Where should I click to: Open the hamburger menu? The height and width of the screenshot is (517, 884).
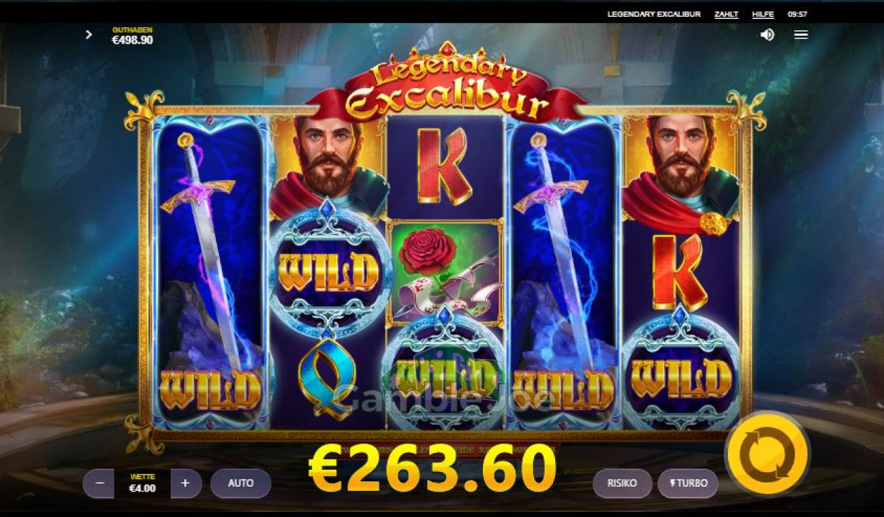pyautogui.click(x=801, y=34)
